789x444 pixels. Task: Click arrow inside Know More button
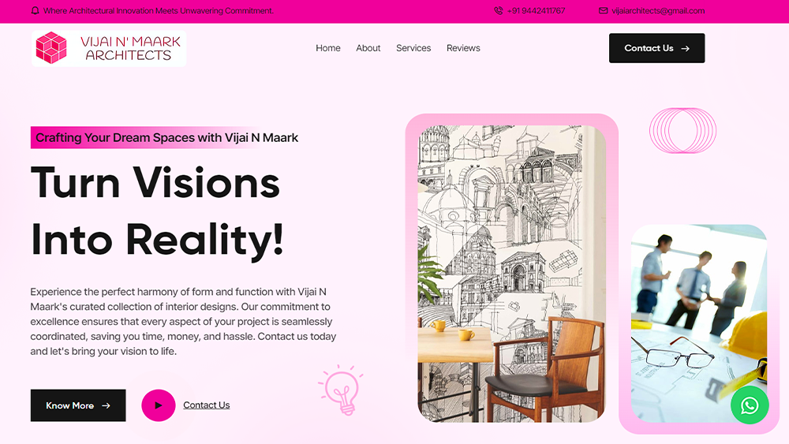[x=106, y=406]
